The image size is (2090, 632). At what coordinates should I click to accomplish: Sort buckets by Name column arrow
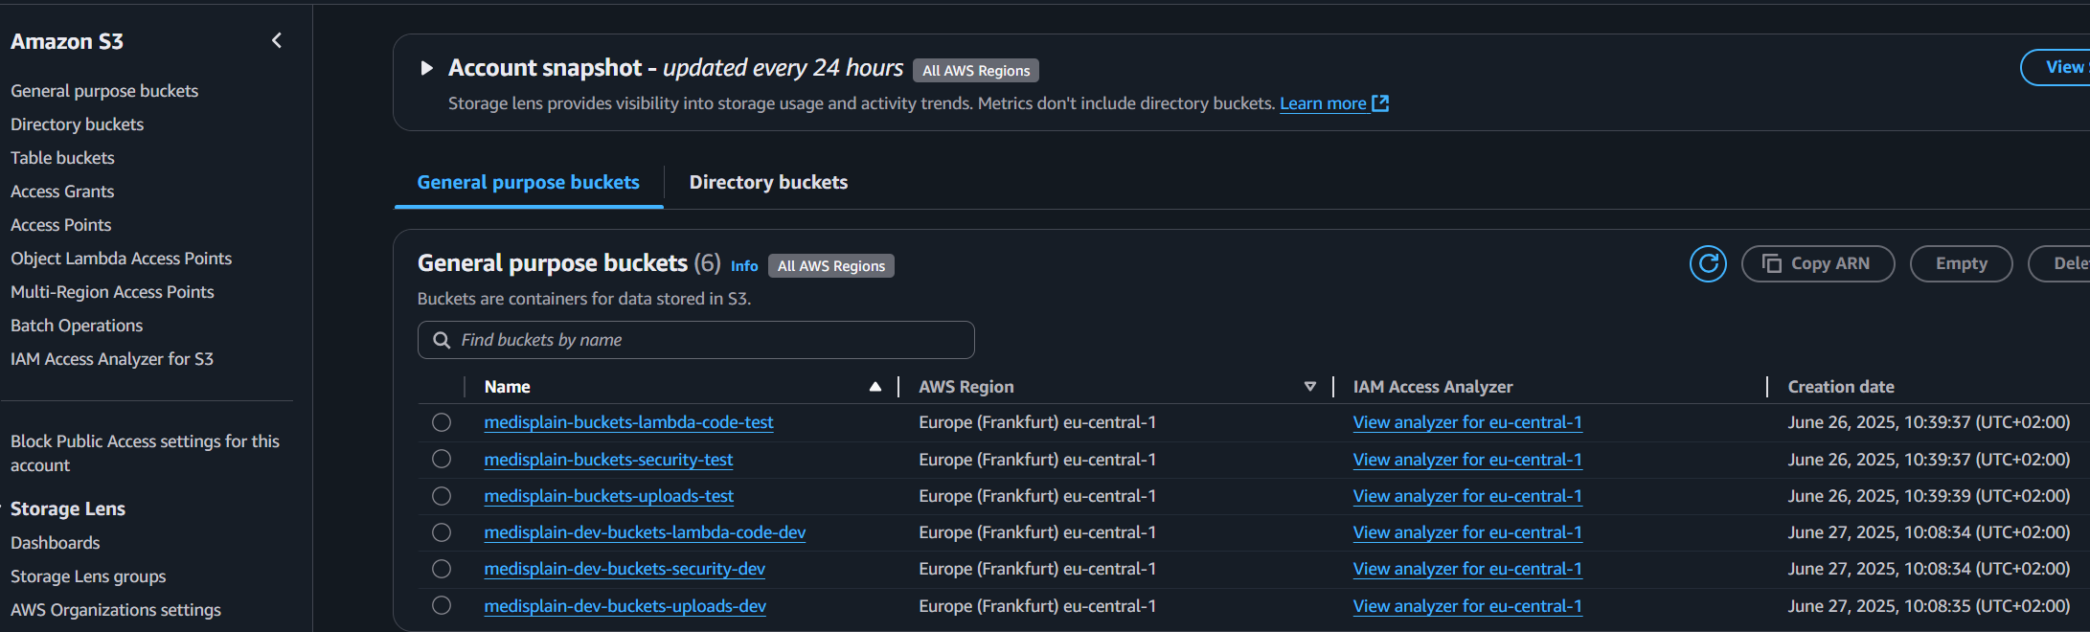tap(875, 387)
